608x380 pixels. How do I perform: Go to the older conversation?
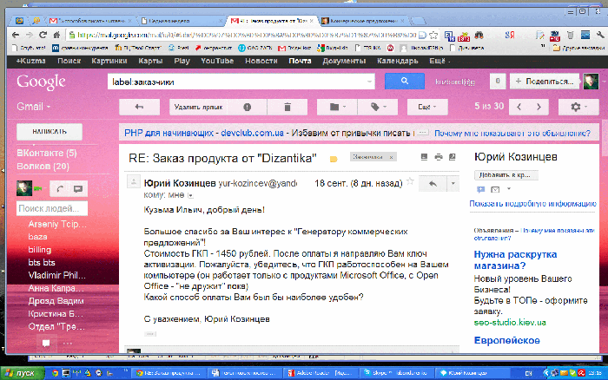[x=539, y=107]
